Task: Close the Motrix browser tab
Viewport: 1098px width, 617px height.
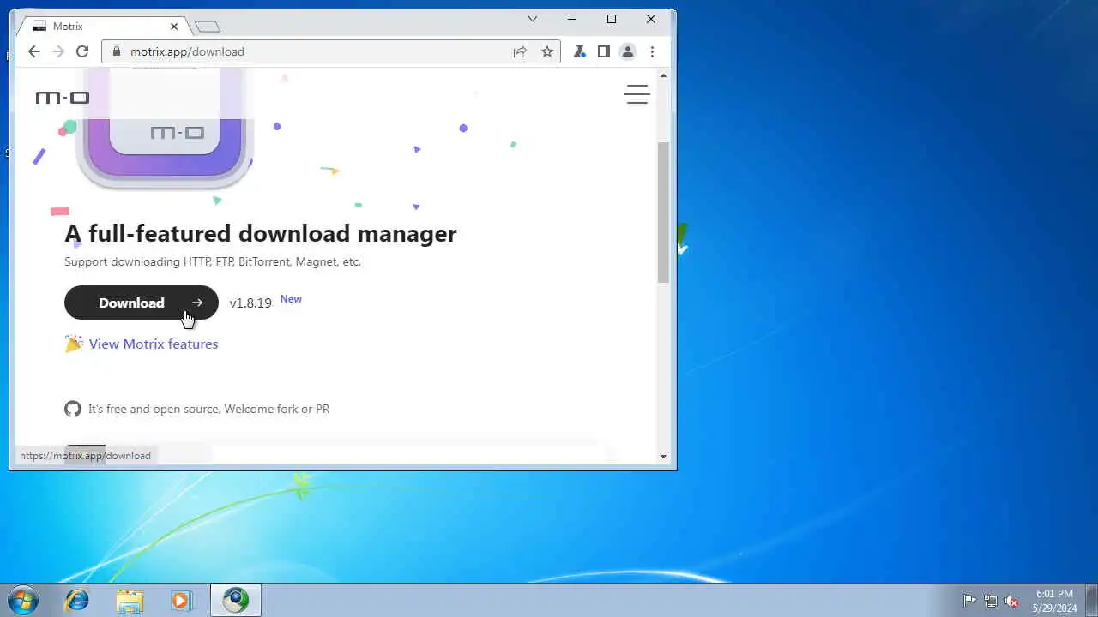Action: pos(174,27)
